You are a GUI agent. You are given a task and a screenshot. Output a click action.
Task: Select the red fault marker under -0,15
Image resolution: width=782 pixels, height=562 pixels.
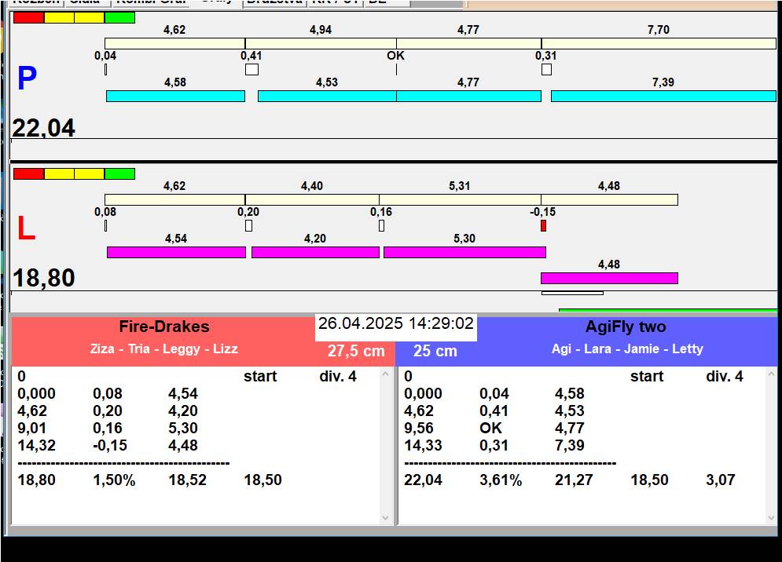click(543, 226)
